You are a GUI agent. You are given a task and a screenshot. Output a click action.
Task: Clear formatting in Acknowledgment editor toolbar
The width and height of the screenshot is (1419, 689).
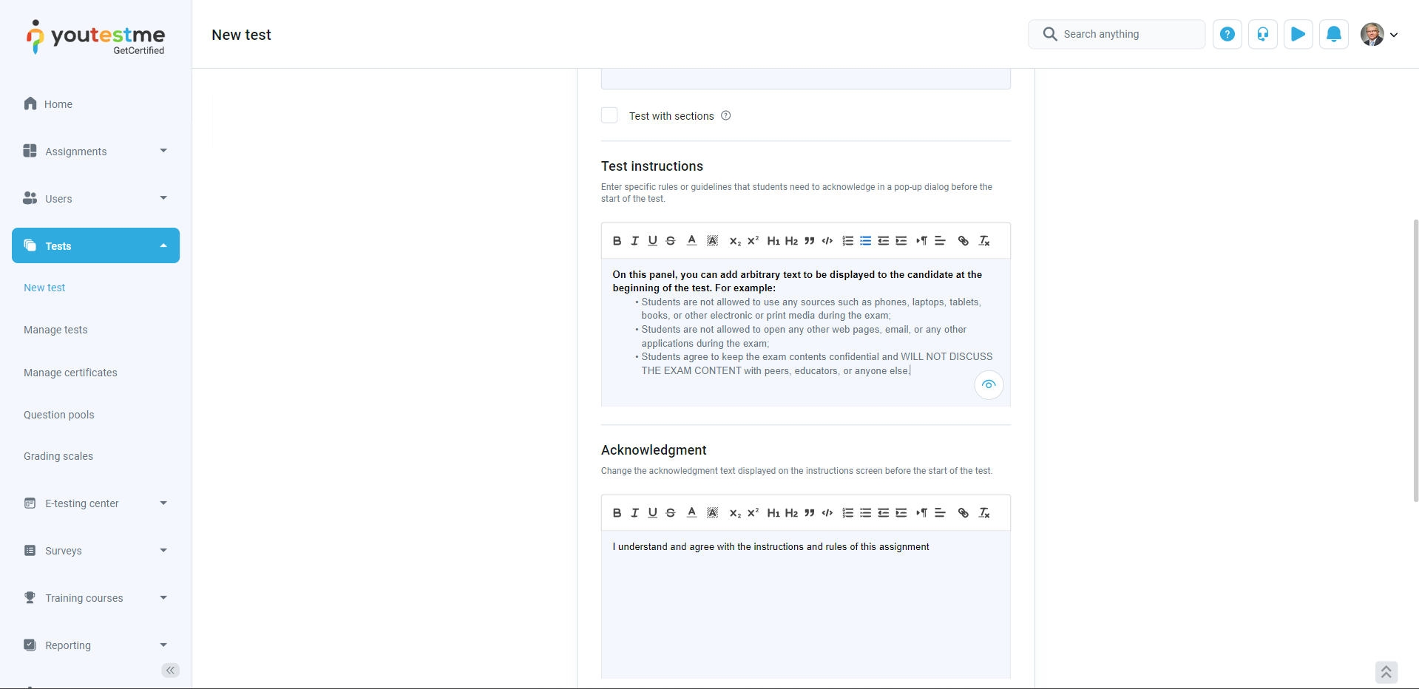click(x=984, y=513)
